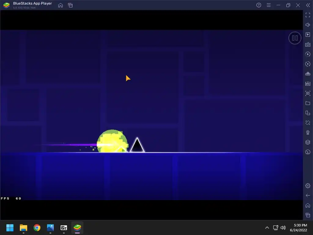Collapse the right sidebar with the double chevron

[x=308, y=5]
